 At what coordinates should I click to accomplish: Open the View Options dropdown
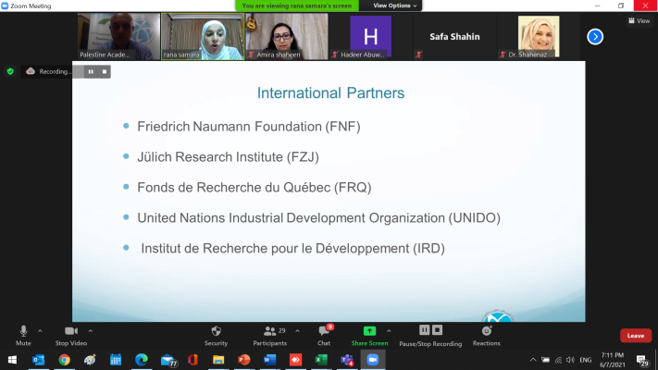pos(396,6)
